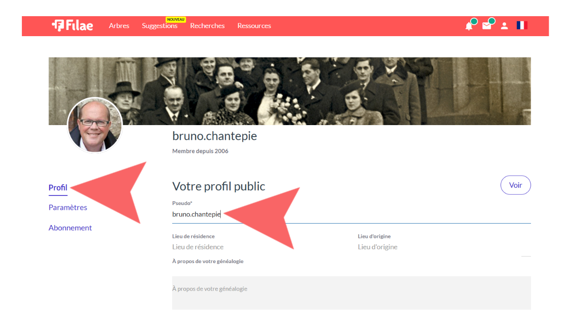Open the Ressources menu
The image size is (571, 333).
click(x=254, y=26)
